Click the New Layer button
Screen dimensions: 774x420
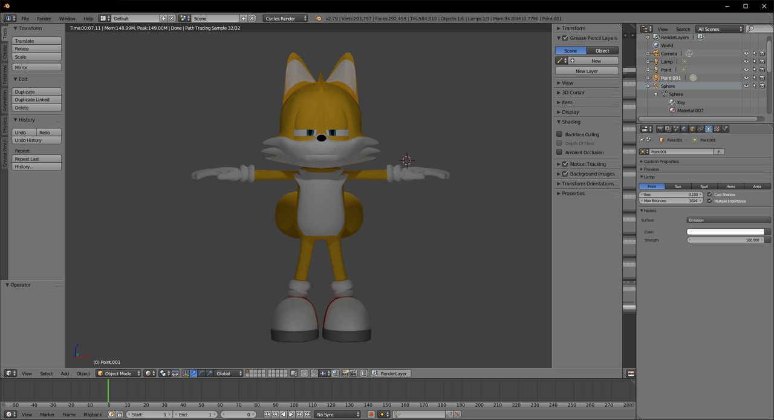(587, 71)
